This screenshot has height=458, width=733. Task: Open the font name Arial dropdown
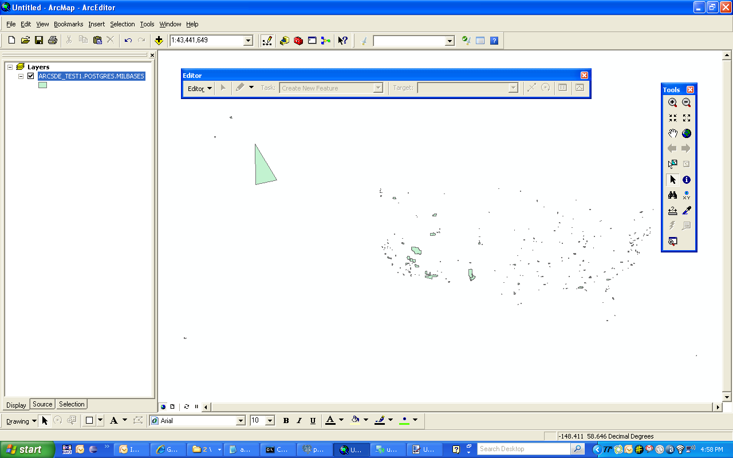tap(241, 421)
